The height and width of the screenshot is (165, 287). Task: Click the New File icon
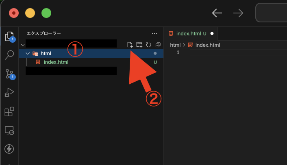tap(130, 45)
